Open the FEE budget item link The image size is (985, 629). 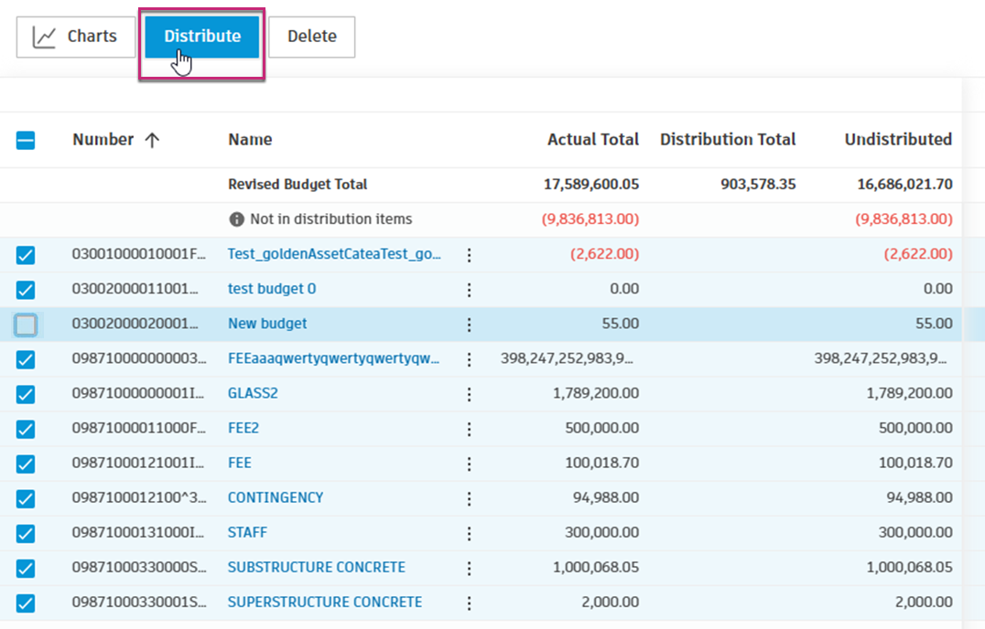[240, 464]
